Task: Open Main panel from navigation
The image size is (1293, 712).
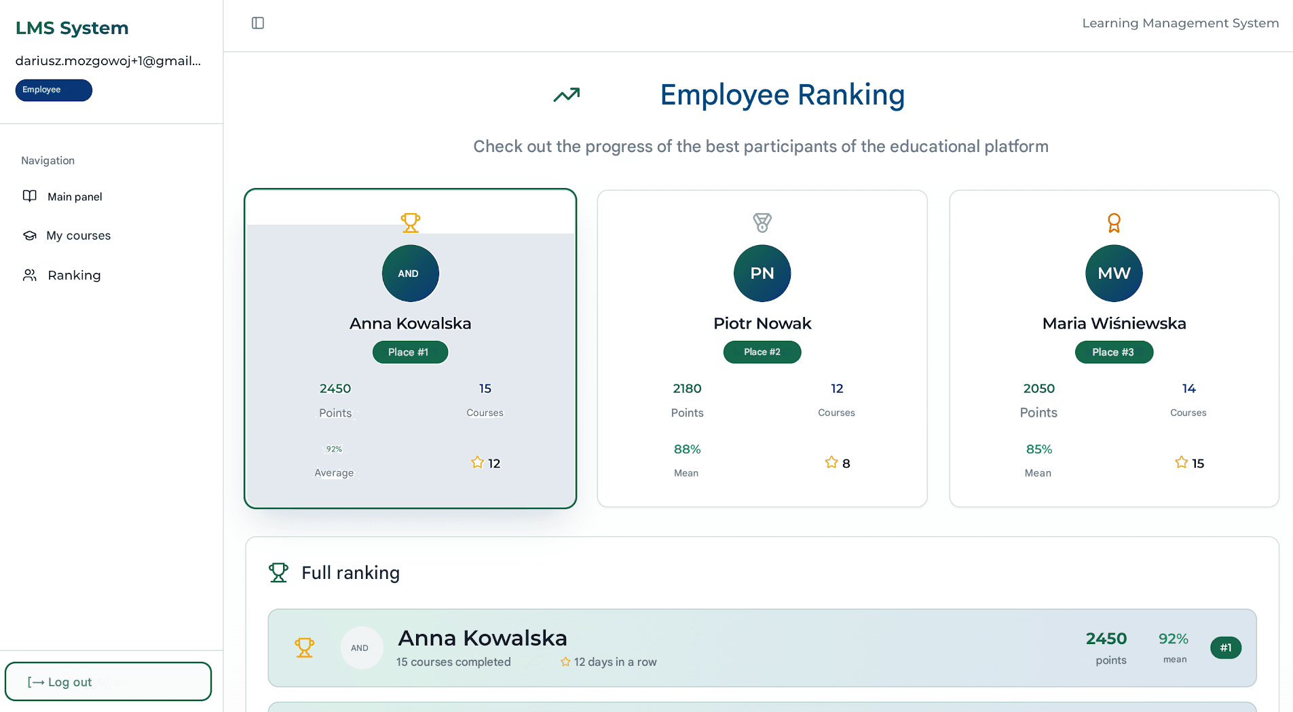Action: click(x=75, y=197)
